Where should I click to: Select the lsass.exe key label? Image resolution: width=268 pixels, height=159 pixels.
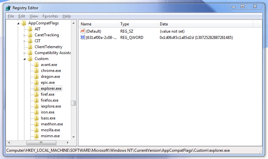tap(48, 118)
